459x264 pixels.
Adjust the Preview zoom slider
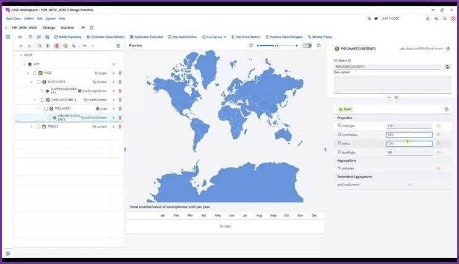(x=278, y=45)
